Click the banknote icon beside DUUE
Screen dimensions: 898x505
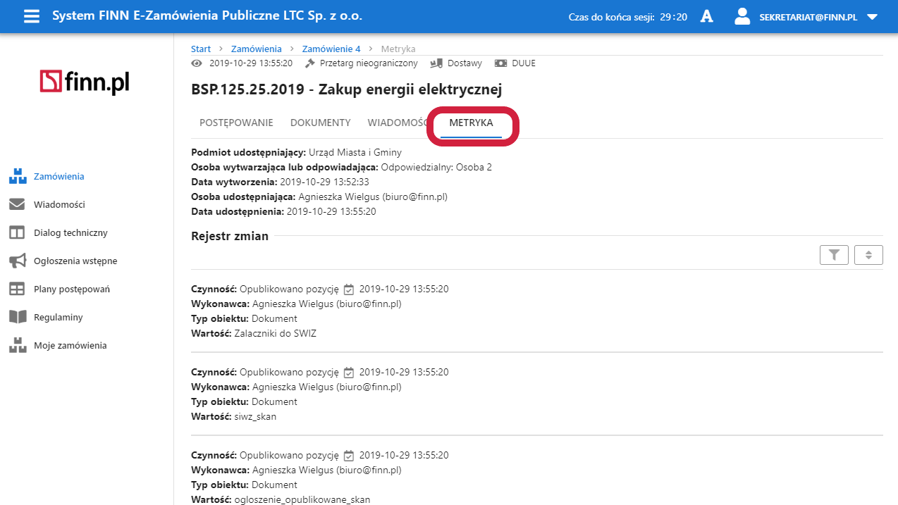coord(500,63)
